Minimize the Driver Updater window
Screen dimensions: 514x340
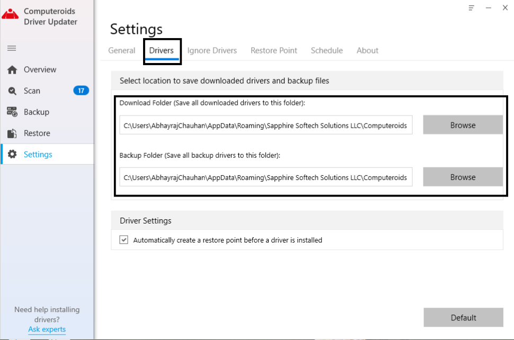point(489,8)
